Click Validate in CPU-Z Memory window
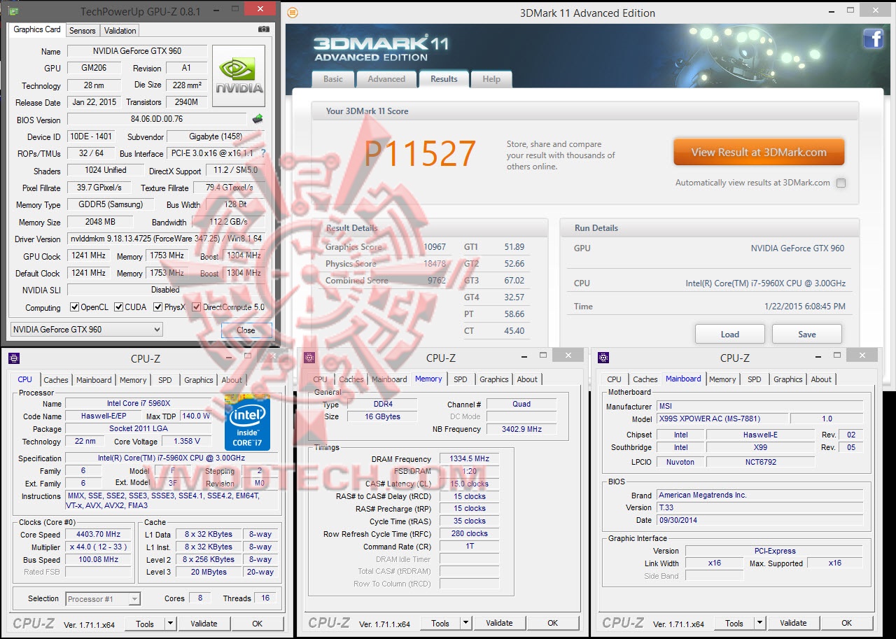 tap(499, 623)
